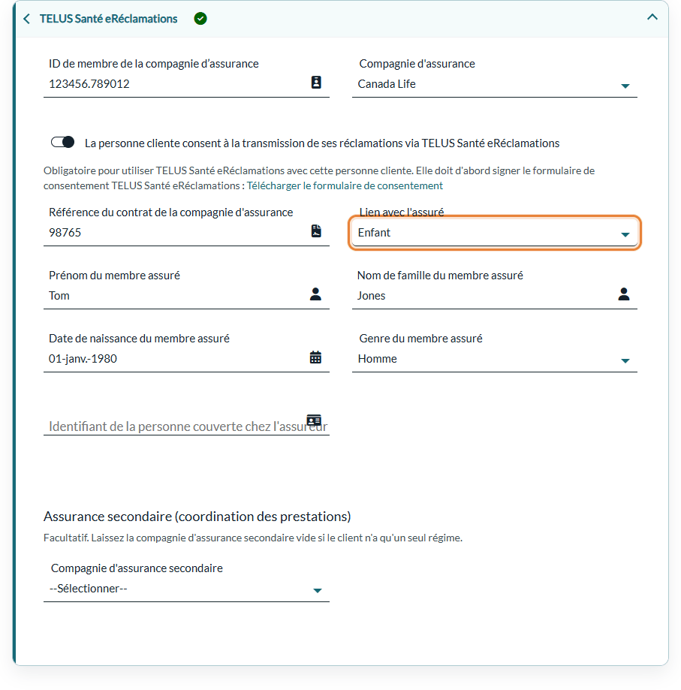Image resolution: width=681 pixels, height=690 pixels.
Task: Click the member ID badge icon
Action: pyautogui.click(x=316, y=83)
